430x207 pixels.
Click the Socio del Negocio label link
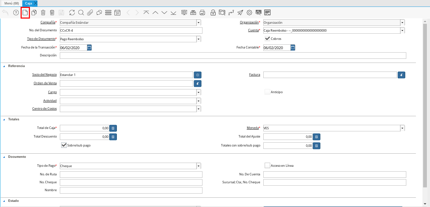[44, 75]
